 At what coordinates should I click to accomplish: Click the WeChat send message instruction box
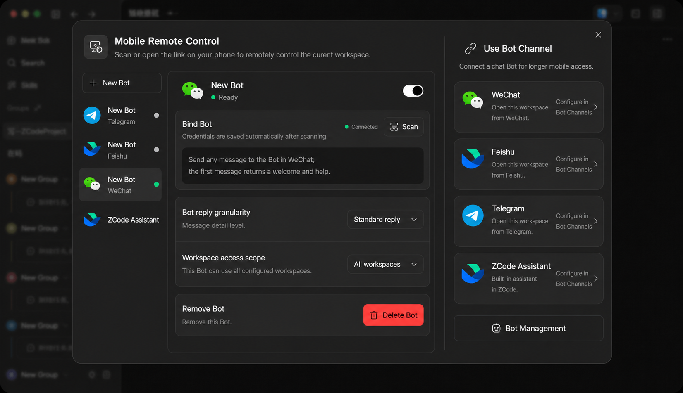(x=303, y=166)
